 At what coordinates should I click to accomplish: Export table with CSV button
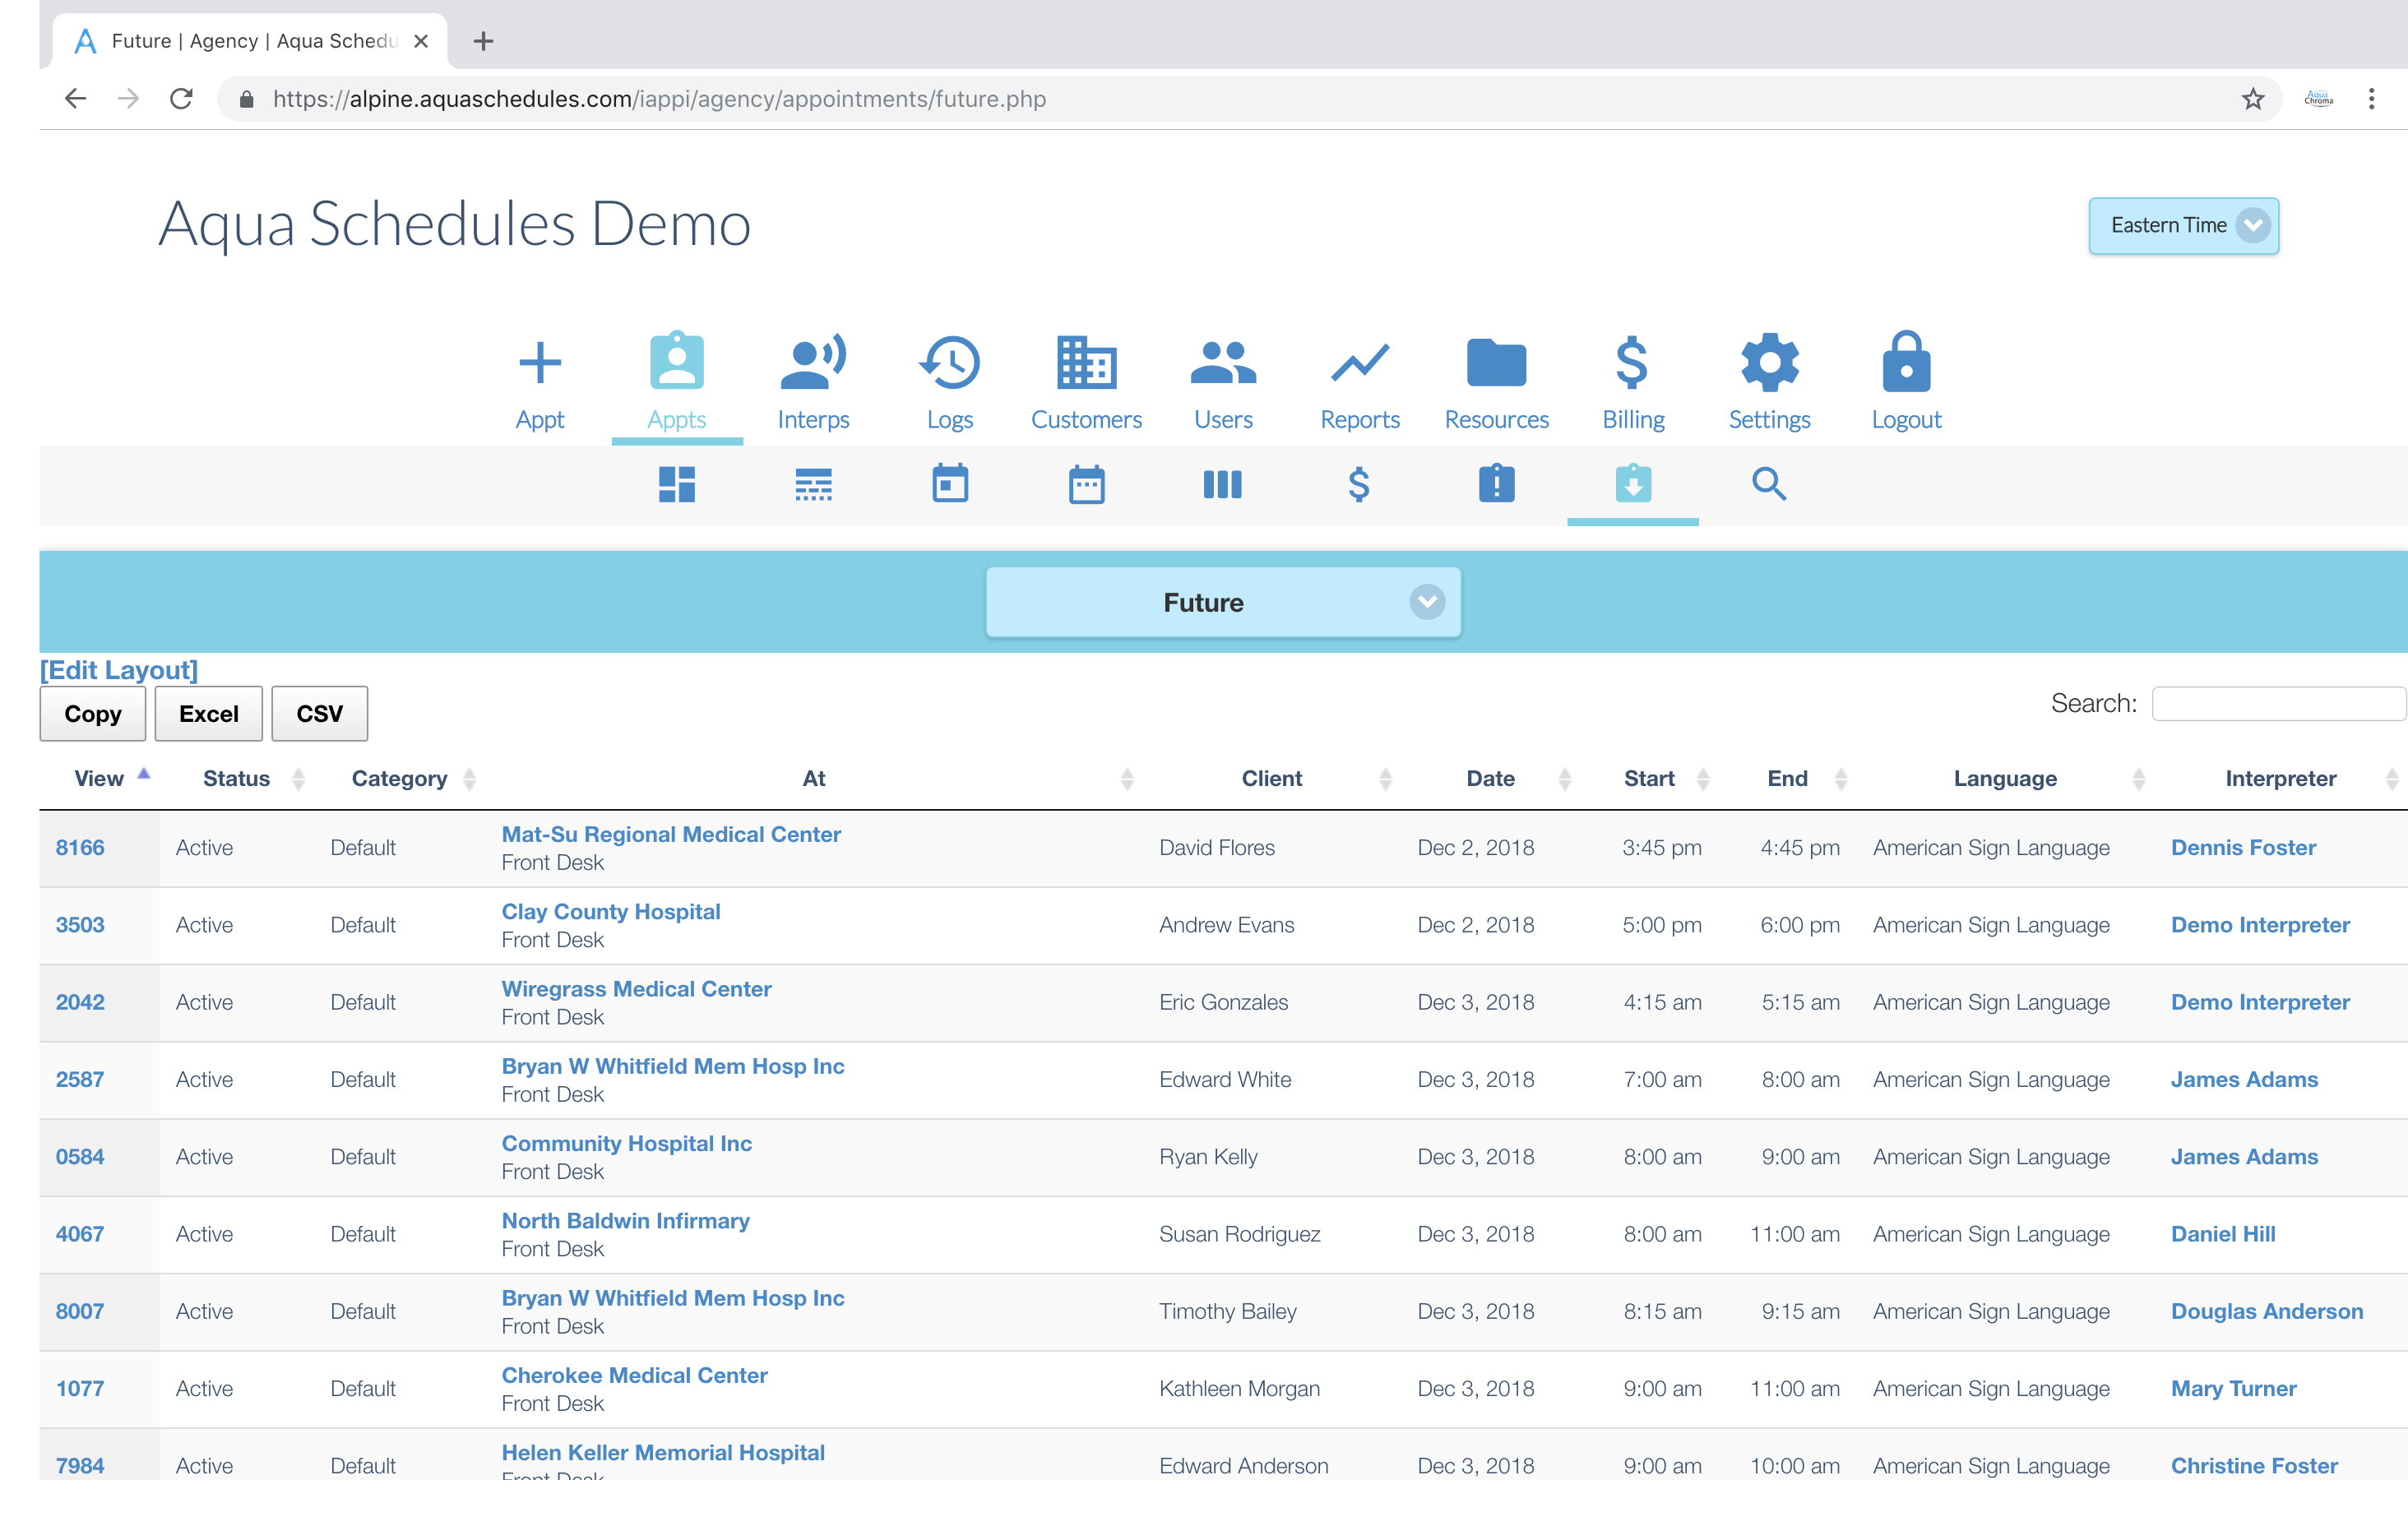[320, 713]
